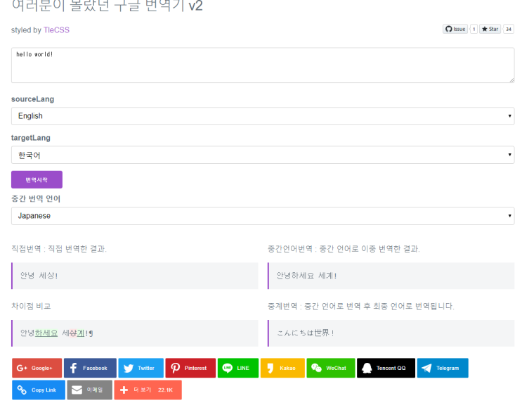
Task: Click inside the hello world! text area
Action: (x=263, y=65)
